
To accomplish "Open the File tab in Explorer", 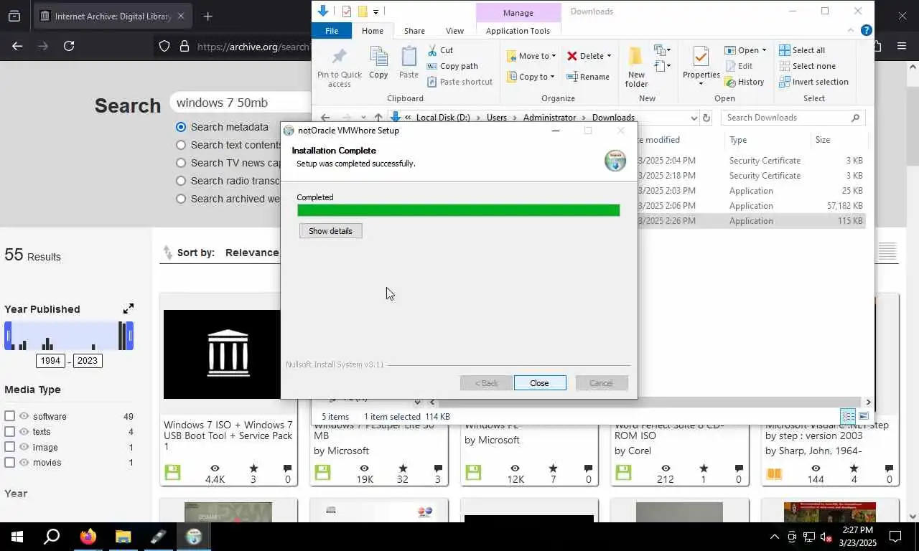I will coord(332,31).
